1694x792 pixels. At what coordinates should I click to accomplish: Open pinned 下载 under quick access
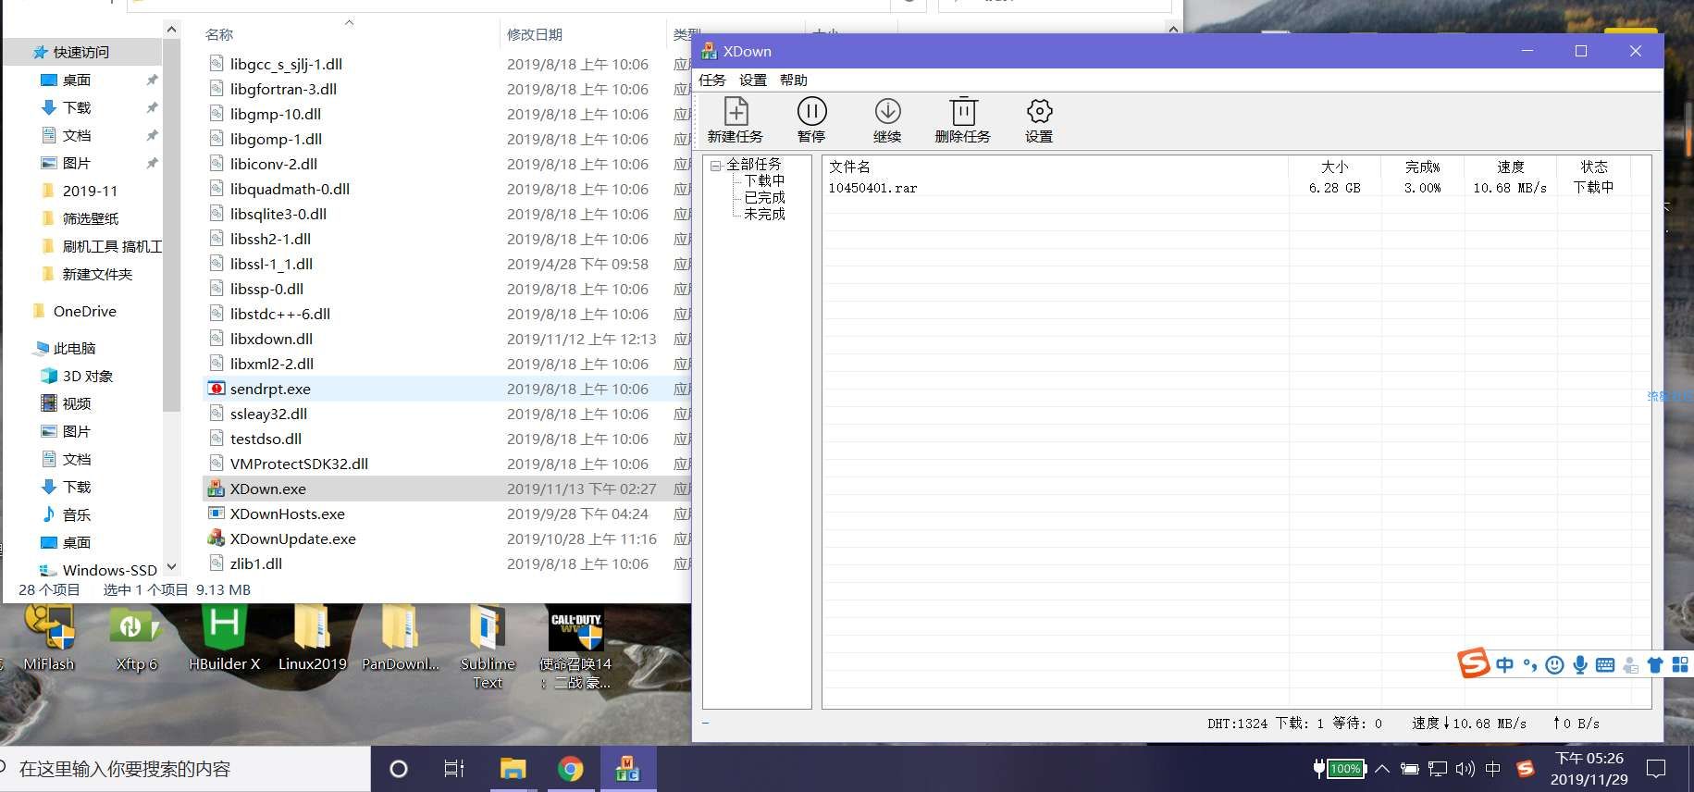point(77,107)
